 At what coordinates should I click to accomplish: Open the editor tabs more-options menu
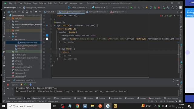tap(178, 12)
